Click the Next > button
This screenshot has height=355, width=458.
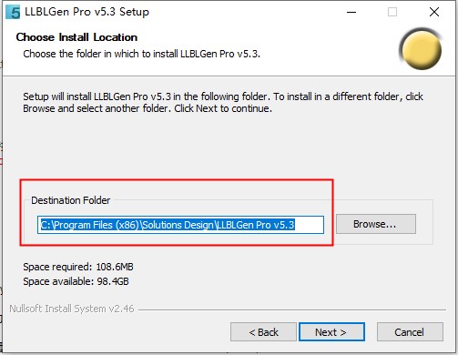[331, 332]
